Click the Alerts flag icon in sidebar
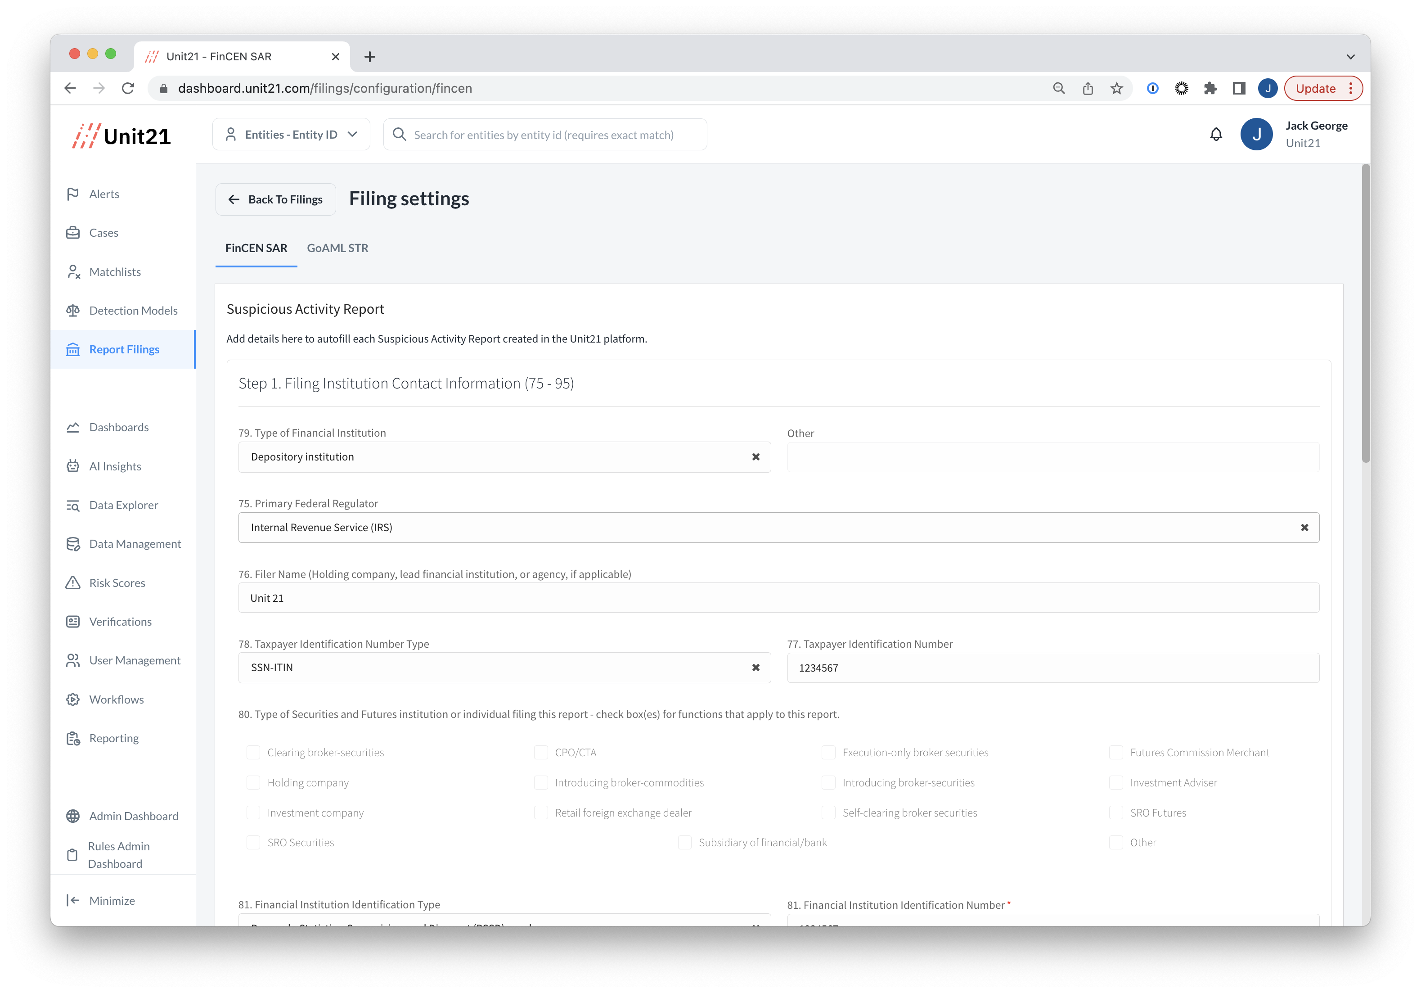 (x=73, y=194)
